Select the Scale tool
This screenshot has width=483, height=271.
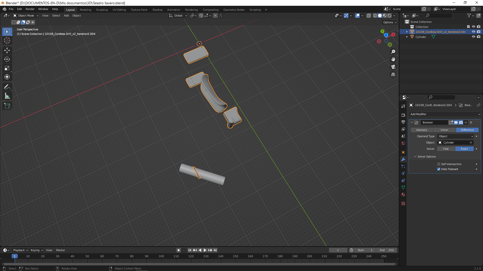click(x=7, y=68)
